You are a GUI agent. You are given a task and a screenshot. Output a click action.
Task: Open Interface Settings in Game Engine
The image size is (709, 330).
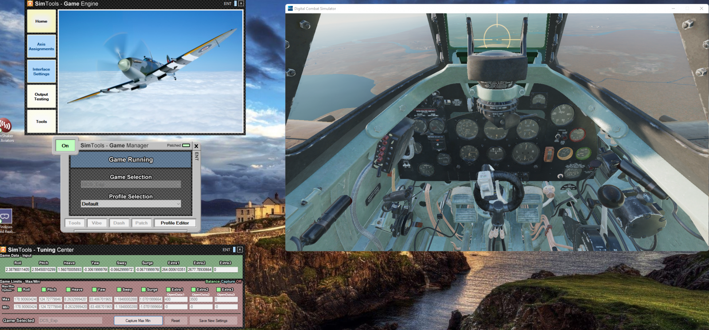tap(41, 72)
